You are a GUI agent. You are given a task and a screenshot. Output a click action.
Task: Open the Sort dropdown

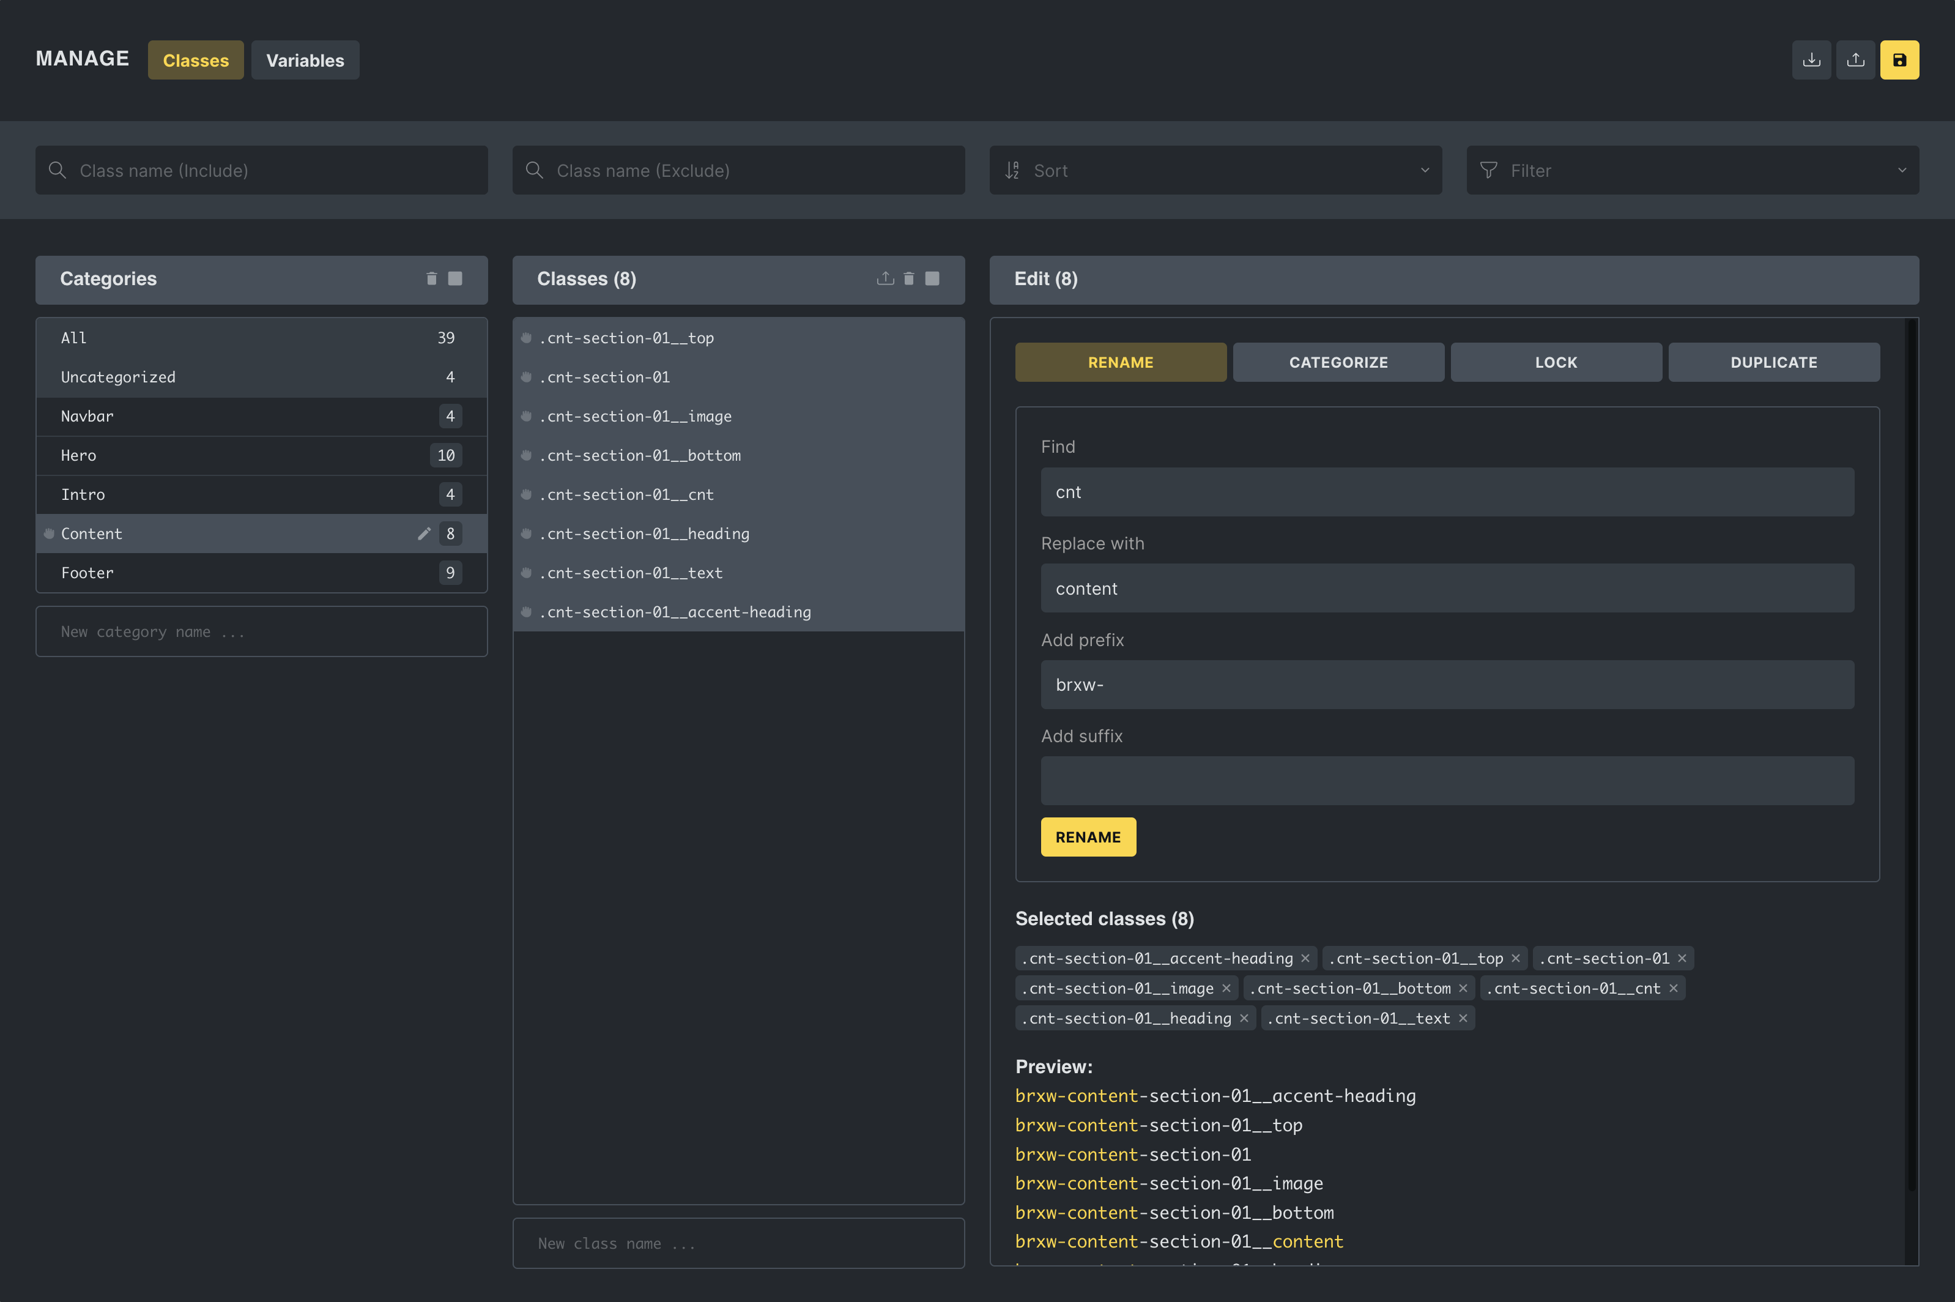pyautogui.click(x=1215, y=170)
